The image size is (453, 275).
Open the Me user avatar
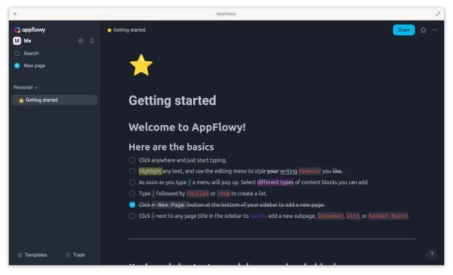point(17,41)
